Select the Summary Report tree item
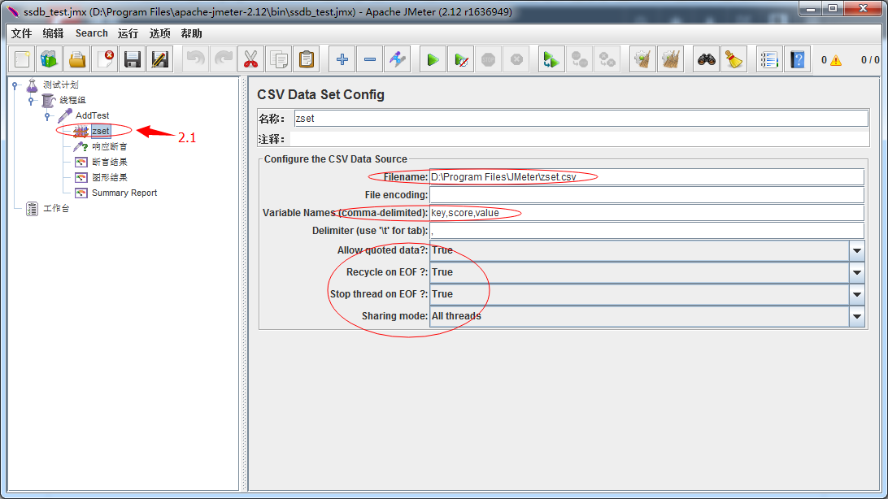Viewport: 888px width, 499px height. pyautogui.click(x=124, y=193)
